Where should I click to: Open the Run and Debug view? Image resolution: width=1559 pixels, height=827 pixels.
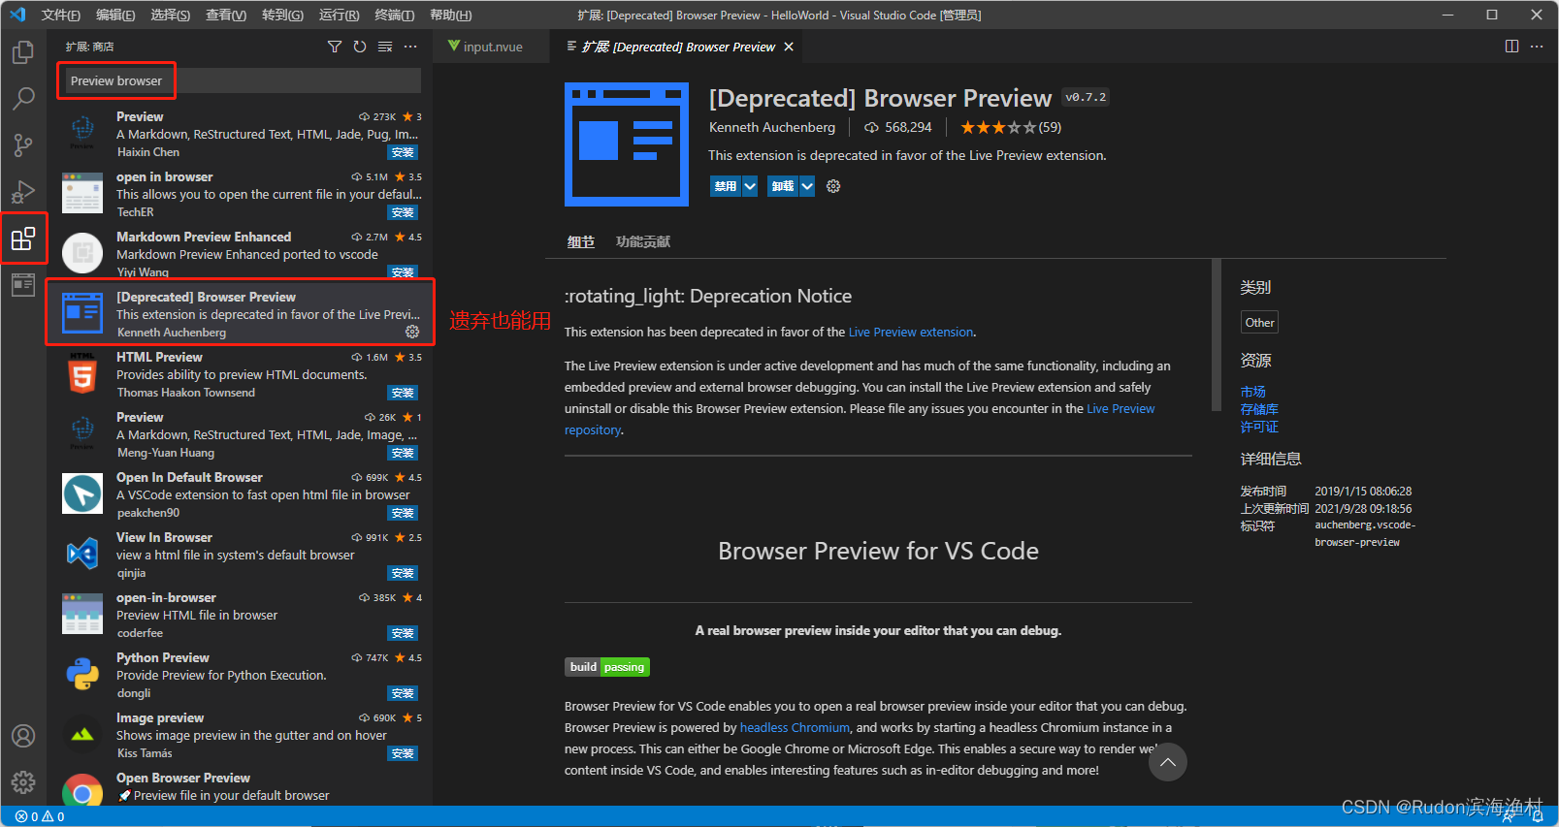coord(23,192)
